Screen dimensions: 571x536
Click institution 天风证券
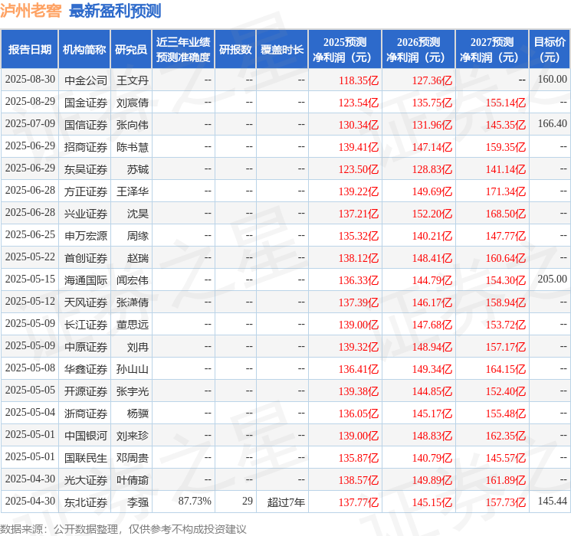point(86,302)
